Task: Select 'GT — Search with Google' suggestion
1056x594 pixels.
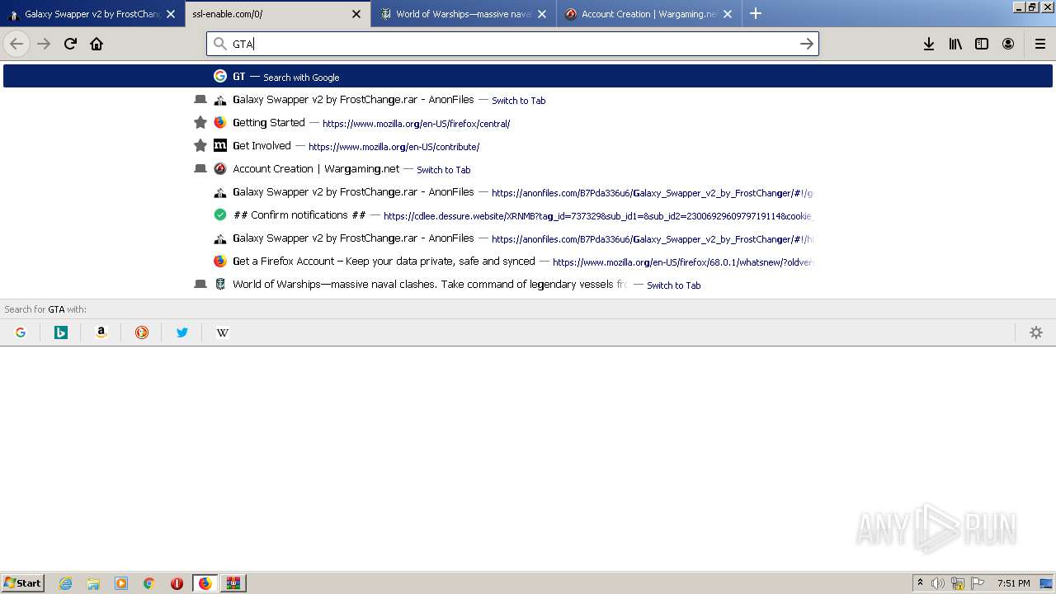Action: 528,76
